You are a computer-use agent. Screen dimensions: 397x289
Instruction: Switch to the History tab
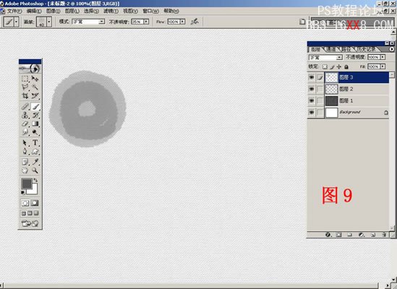pos(367,49)
